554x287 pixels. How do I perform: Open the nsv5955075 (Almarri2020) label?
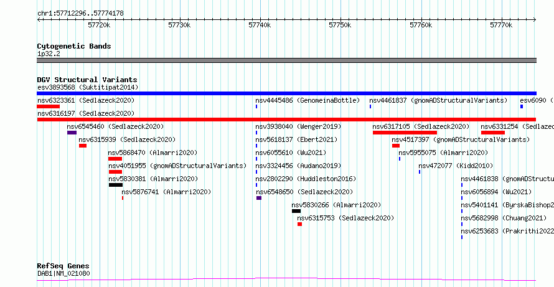click(443, 153)
